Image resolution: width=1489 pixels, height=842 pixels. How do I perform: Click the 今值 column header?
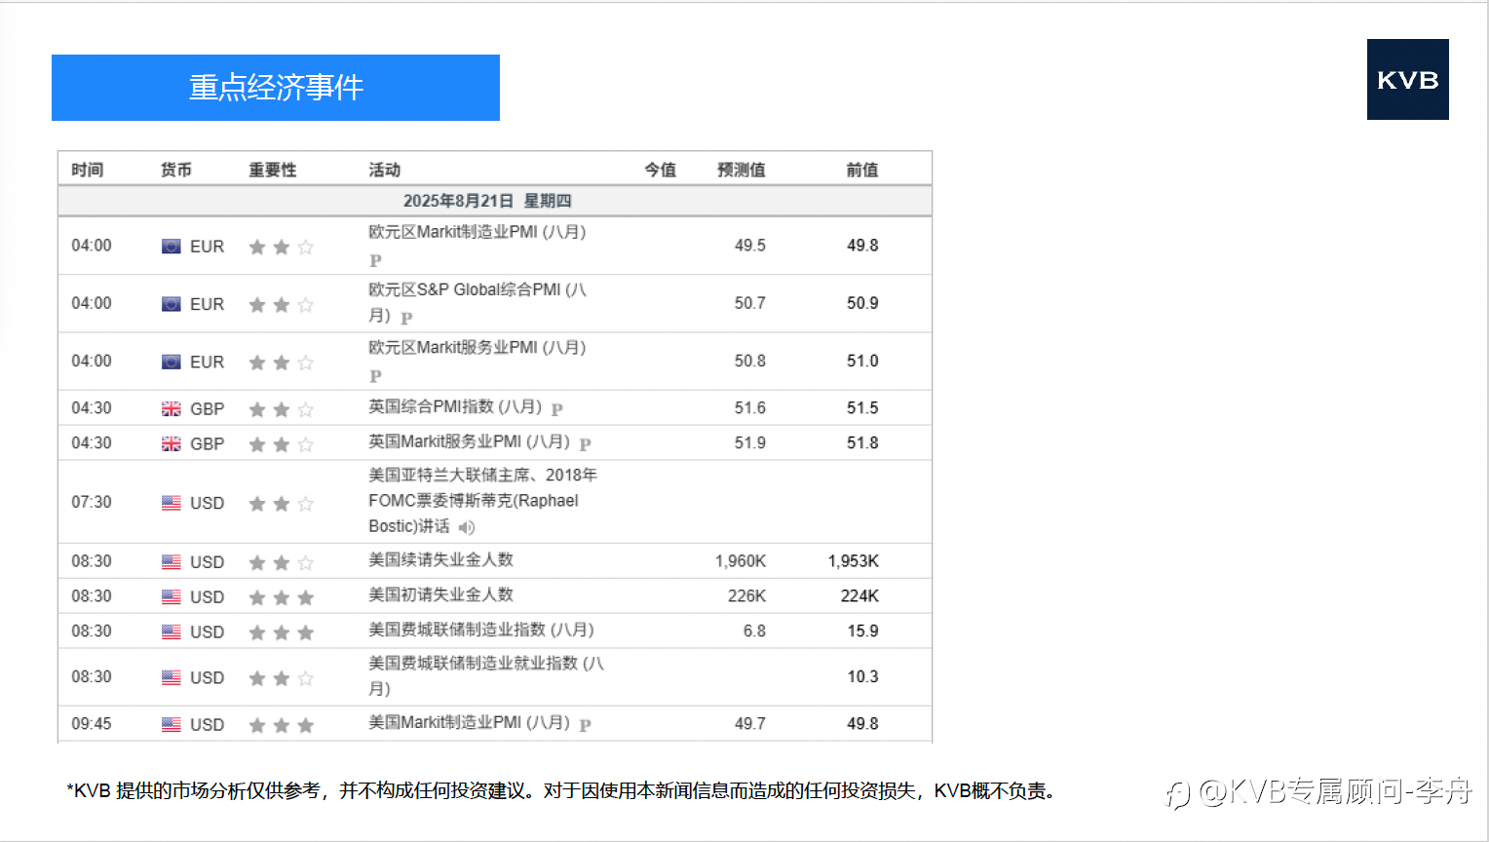661,170
